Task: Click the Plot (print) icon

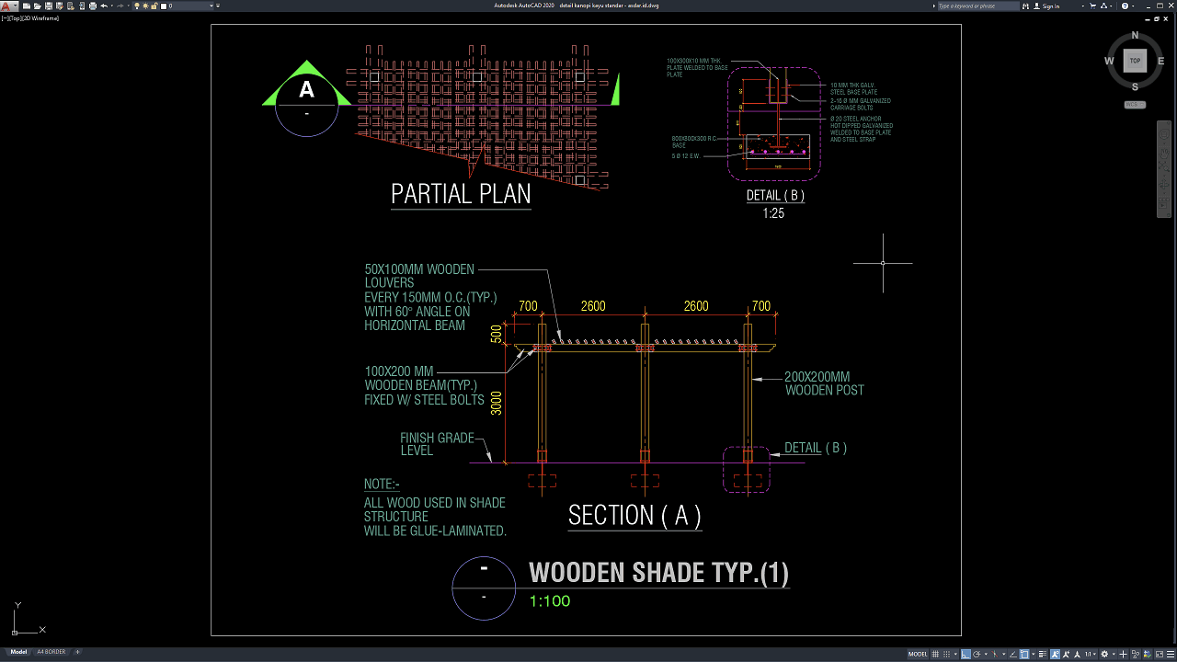Action: click(93, 6)
